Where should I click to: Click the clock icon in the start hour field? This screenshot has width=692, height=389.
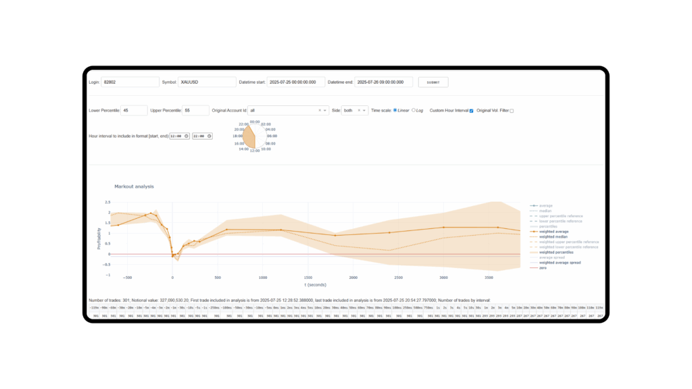[187, 136]
